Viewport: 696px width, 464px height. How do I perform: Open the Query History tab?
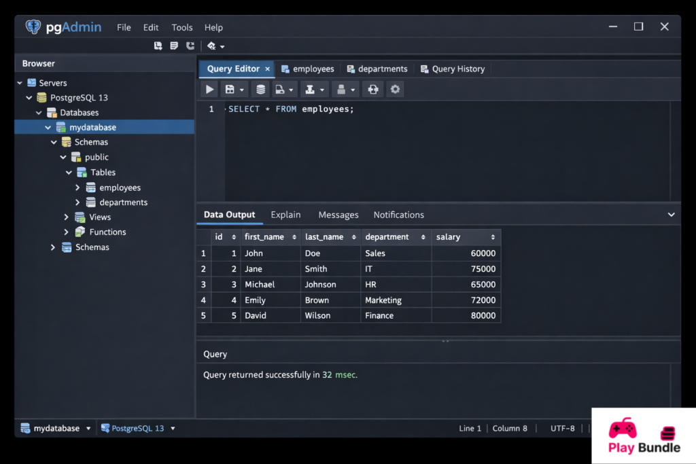point(457,69)
